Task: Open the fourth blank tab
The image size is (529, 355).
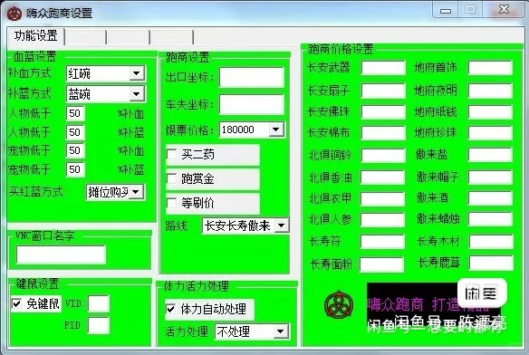Action: point(172,37)
